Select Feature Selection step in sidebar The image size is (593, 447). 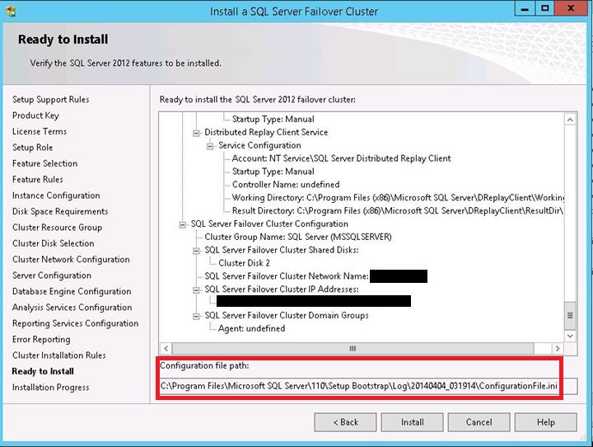[44, 163]
